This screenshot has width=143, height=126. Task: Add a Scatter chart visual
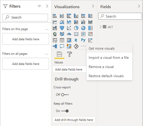point(69,28)
